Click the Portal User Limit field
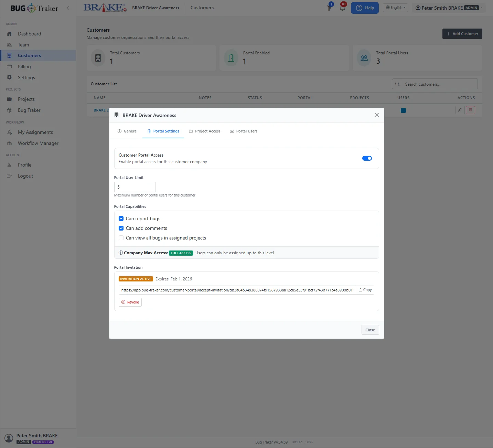Screen dimensions: 493x448 pyautogui.click(x=135, y=187)
